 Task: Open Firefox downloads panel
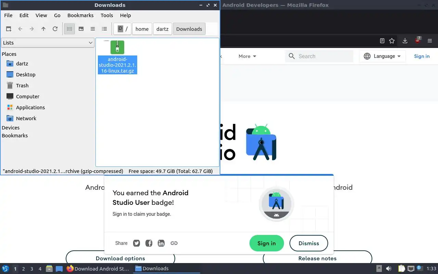pos(405,41)
